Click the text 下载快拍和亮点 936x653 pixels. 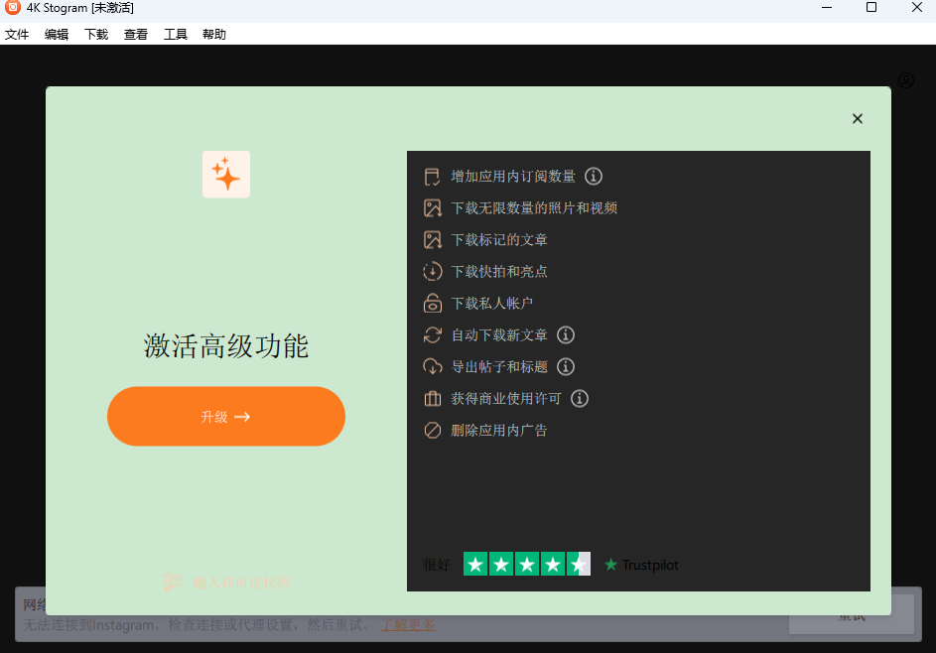coord(499,272)
